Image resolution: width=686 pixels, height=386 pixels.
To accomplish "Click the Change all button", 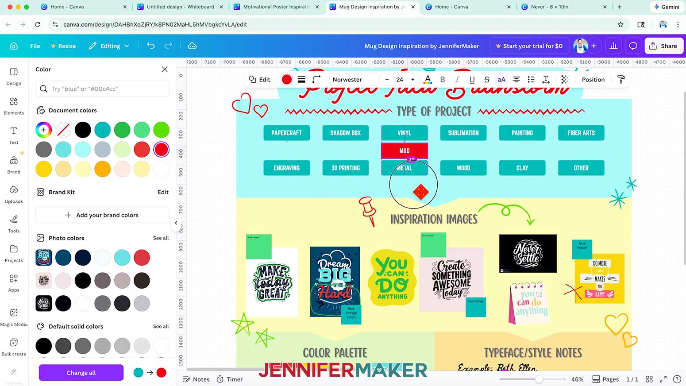I will (81, 373).
